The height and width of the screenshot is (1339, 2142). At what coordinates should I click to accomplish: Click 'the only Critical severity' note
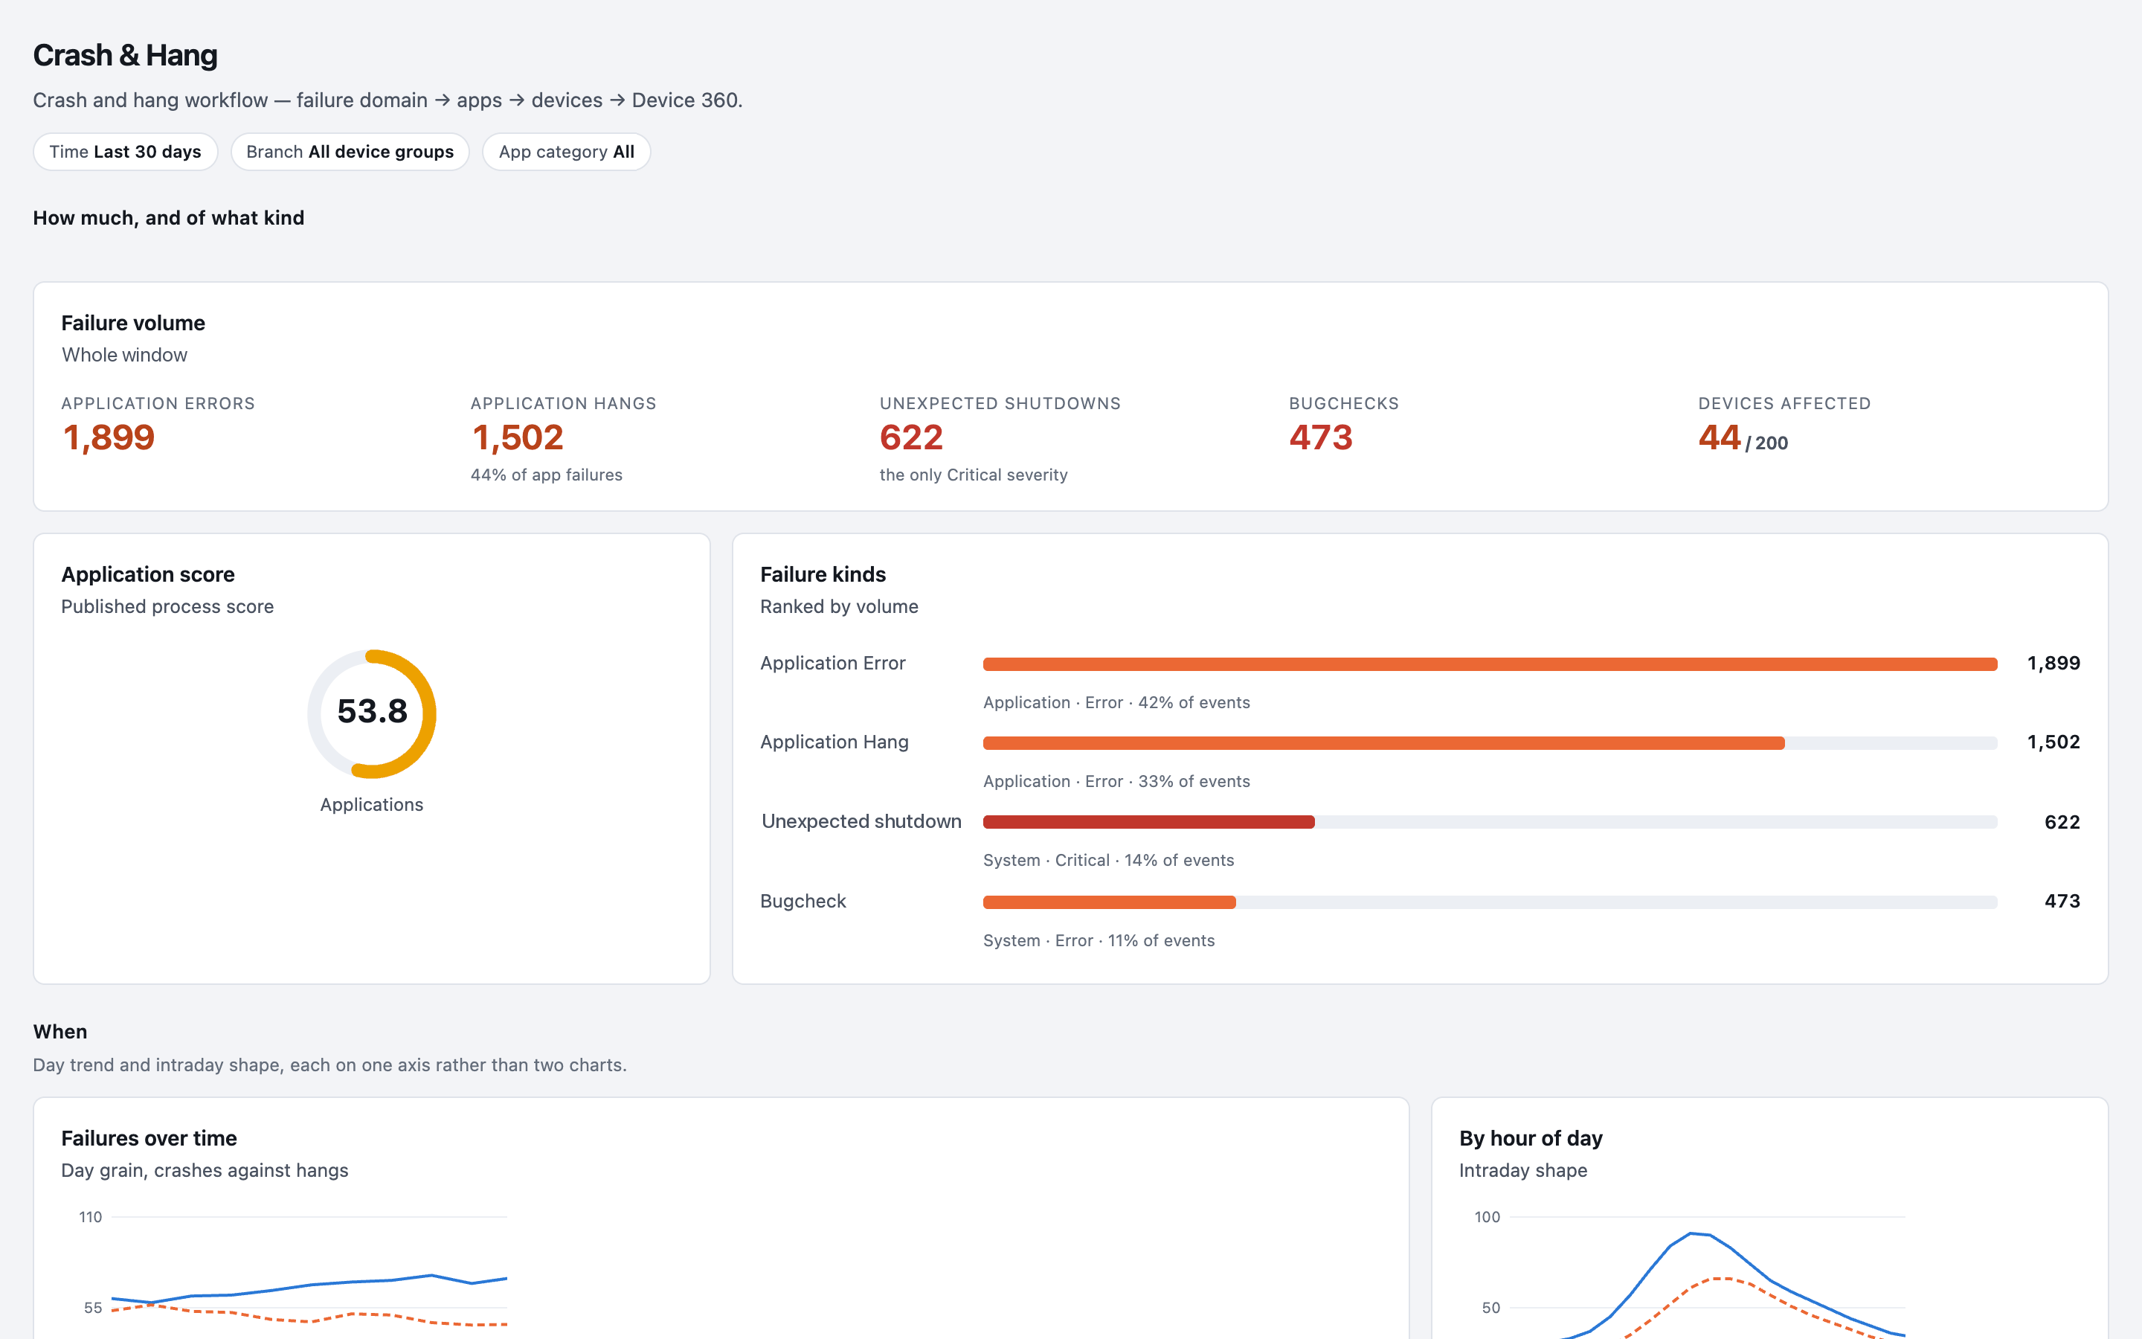pos(974,475)
